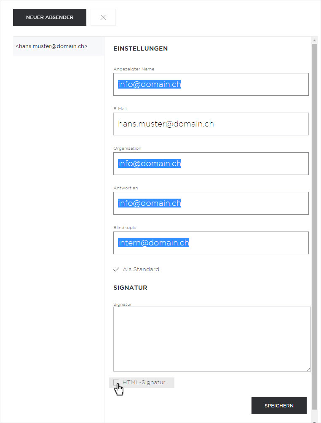Click the resize grip of the Signatur box

pyautogui.click(x=308, y=369)
